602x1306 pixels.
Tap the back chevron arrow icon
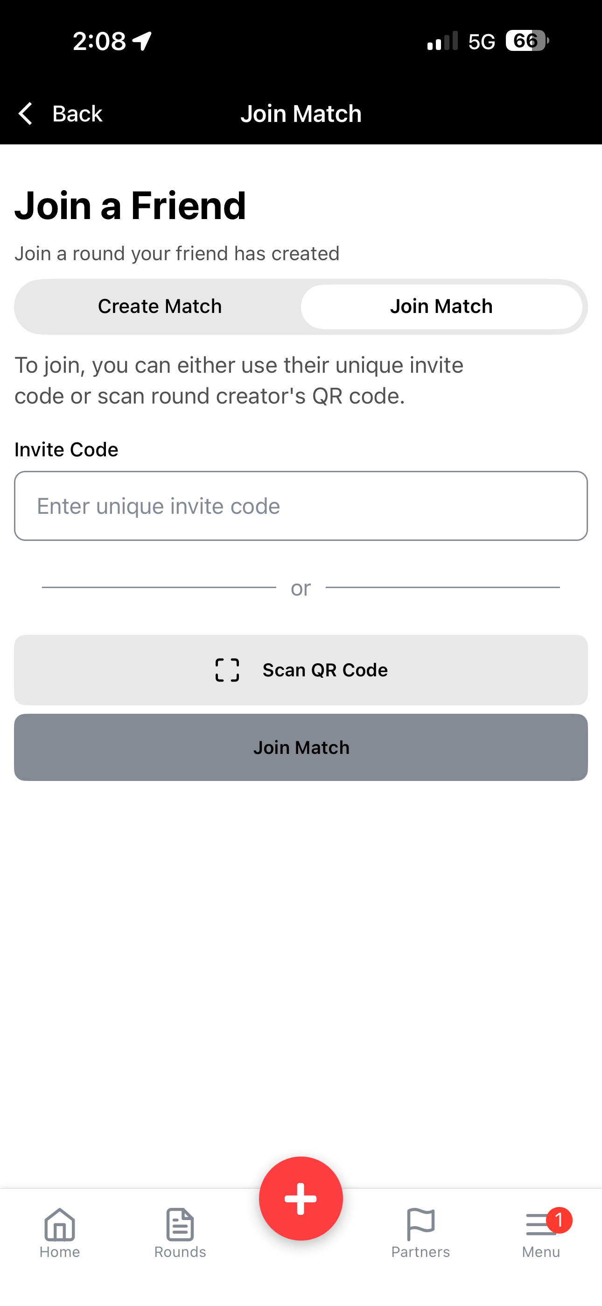point(25,113)
